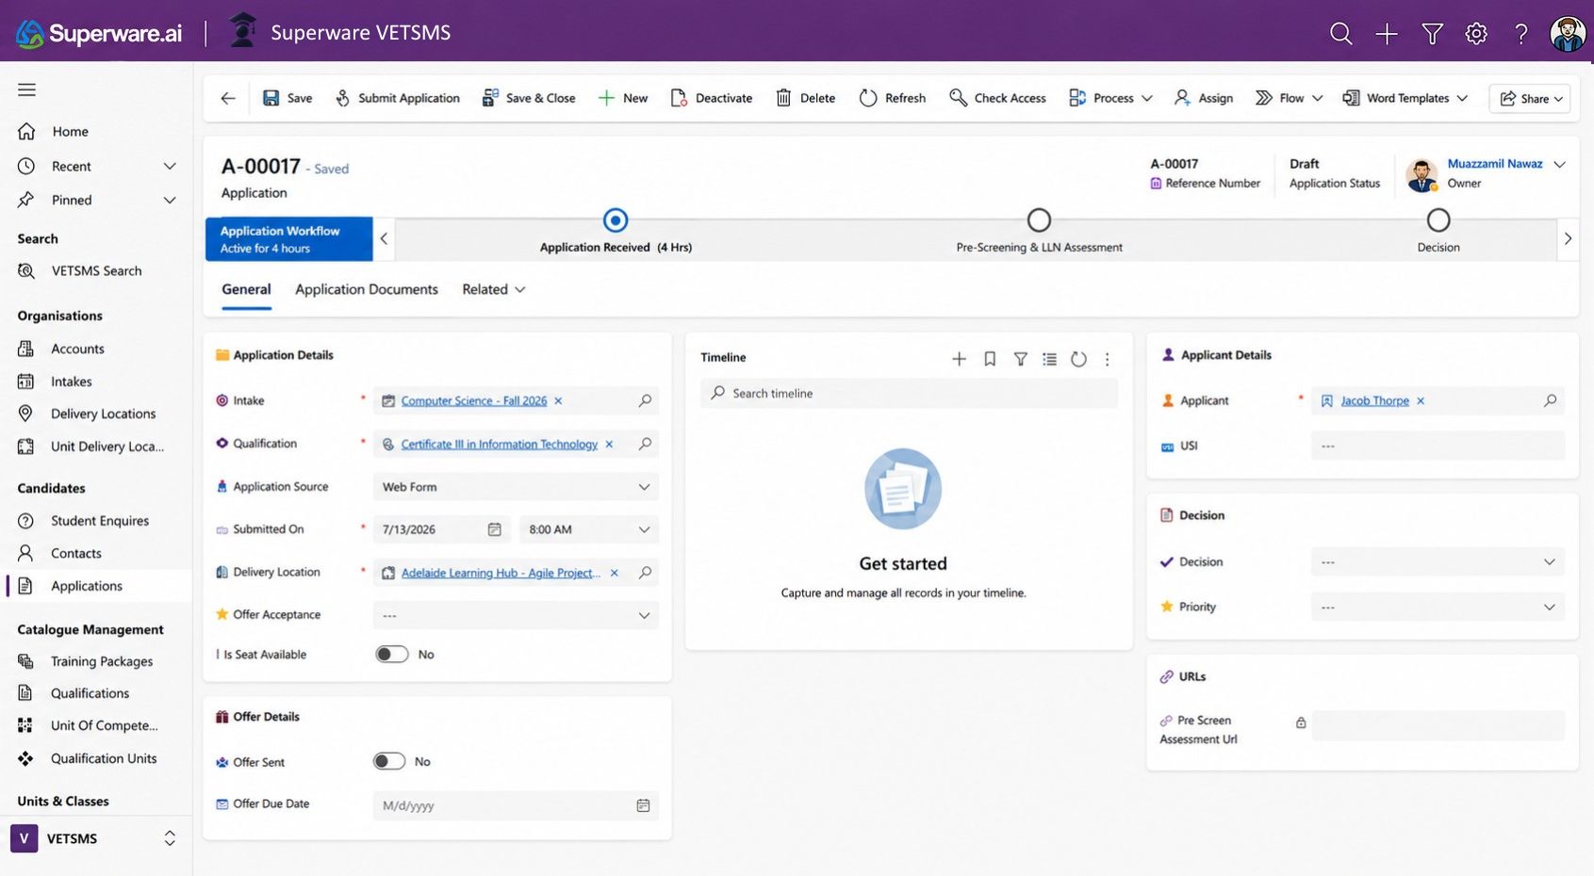The width and height of the screenshot is (1594, 876).
Task: Refresh the timeline
Action: tap(1078, 359)
